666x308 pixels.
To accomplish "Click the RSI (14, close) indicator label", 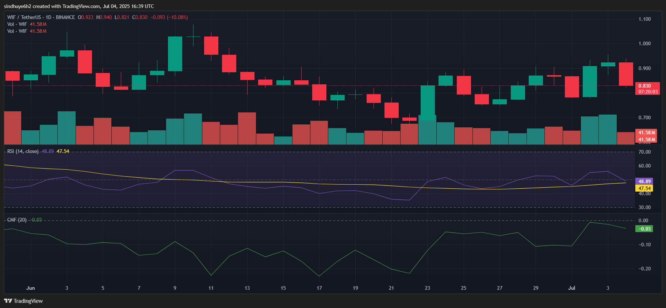I will tap(23, 151).
